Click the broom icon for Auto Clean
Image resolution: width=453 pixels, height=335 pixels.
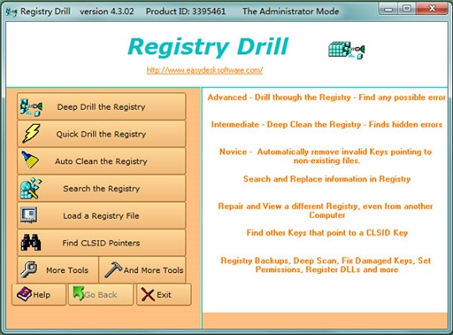[x=30, y=160]
